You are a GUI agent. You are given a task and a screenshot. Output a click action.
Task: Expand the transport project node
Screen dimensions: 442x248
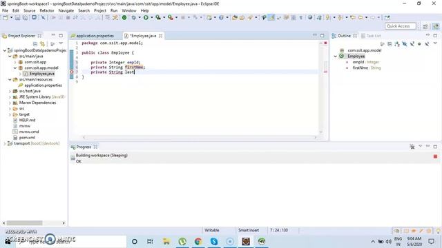[x=5, y=143]
